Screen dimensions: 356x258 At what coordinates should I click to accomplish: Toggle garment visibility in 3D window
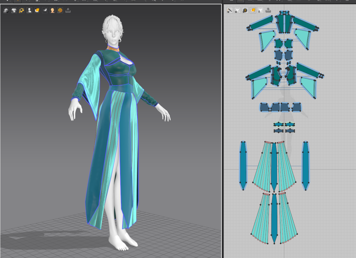click(14, 11)
